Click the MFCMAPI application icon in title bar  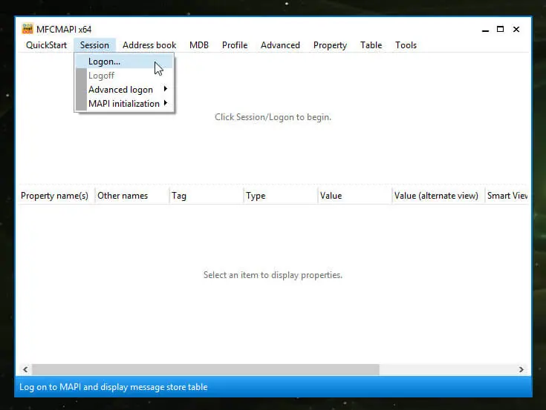point(27,29)
